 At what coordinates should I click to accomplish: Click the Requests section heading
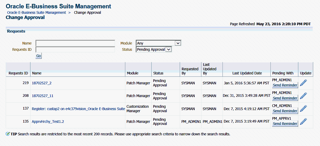[x=16, y=31]
